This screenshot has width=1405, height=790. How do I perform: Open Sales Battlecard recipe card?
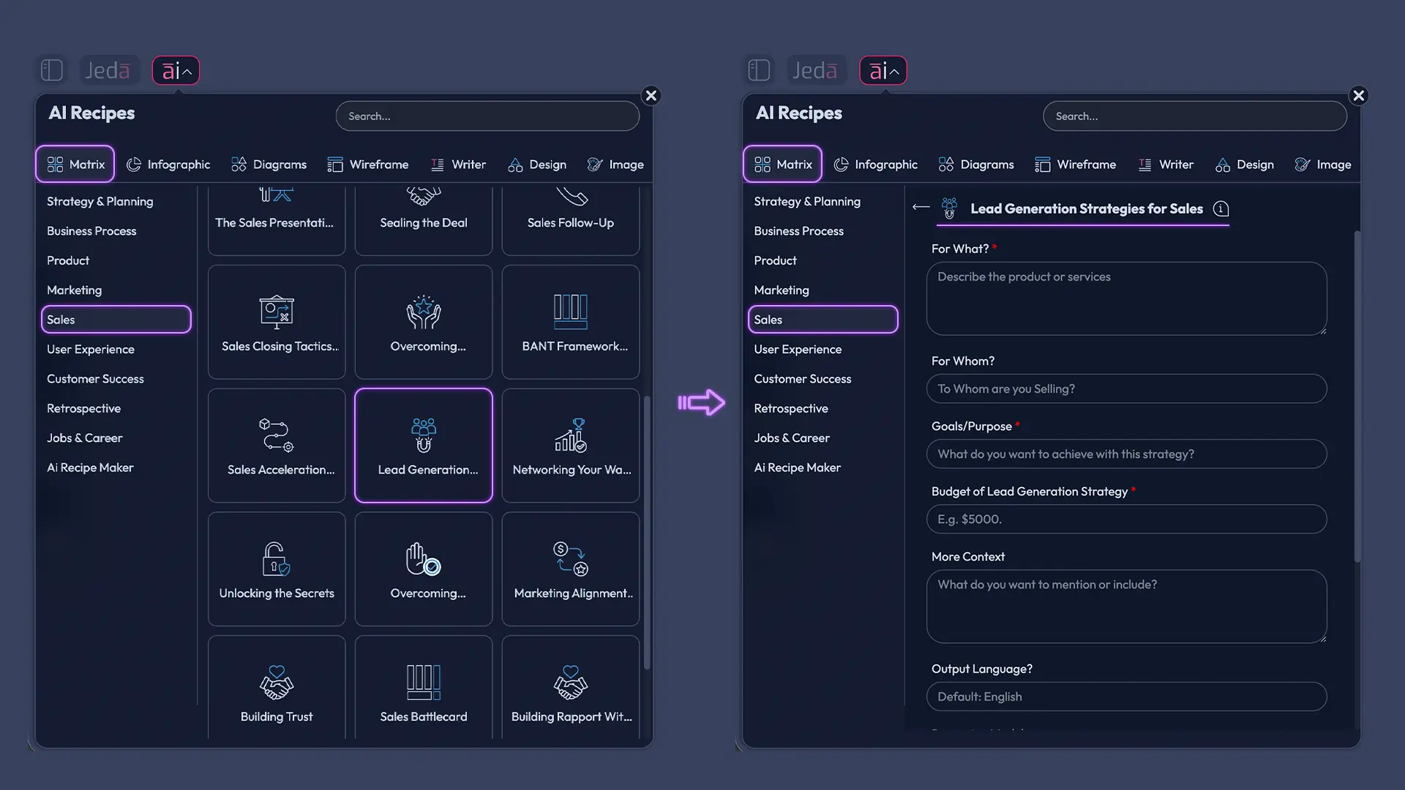[x=424, y=688]
